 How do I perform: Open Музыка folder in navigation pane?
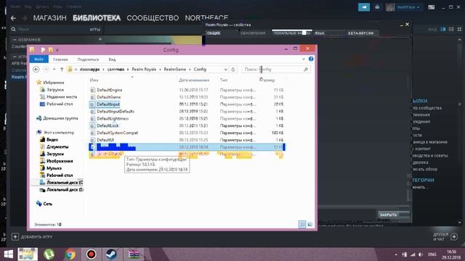tap(54, 168)
